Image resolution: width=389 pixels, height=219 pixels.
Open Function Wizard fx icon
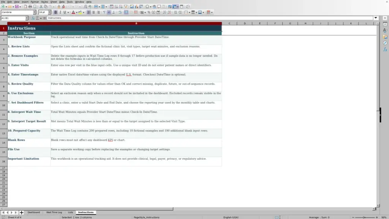point(33,18)
